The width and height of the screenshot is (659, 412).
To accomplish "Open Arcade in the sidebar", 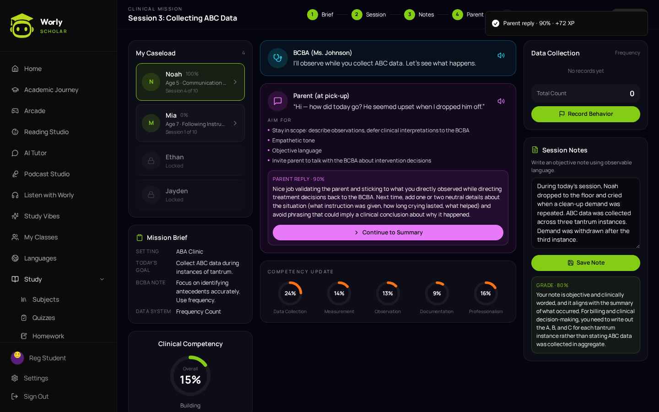I will click(x=58, y=111).
